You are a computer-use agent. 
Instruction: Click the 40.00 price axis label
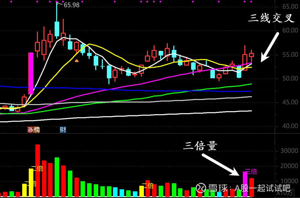(x=290, y=126)
